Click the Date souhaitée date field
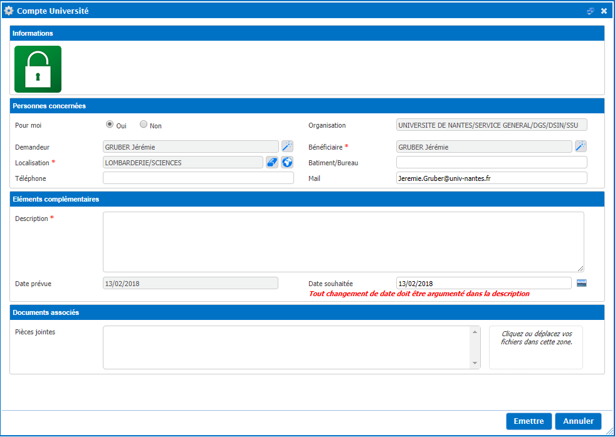The image size is (615, 437). coord(483,283)
